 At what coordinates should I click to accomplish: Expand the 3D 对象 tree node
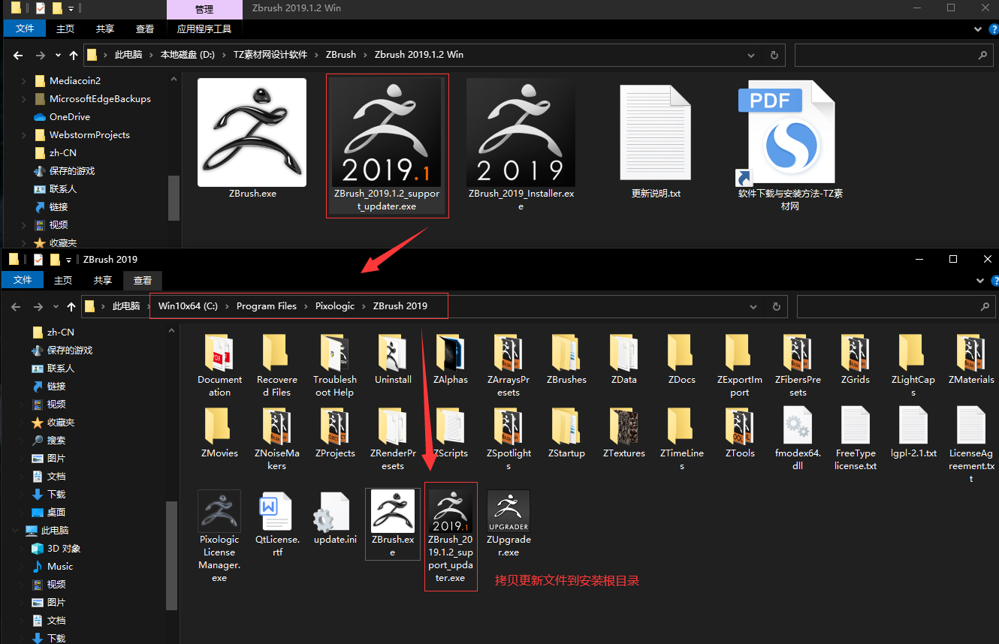click(23, 548)
